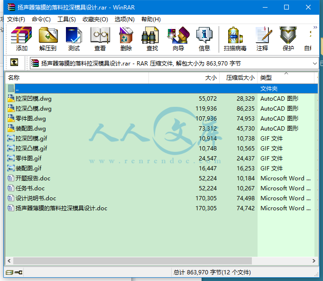
Task: Click the horizontal scrollbar left arrow
Action: pos(9,261)
